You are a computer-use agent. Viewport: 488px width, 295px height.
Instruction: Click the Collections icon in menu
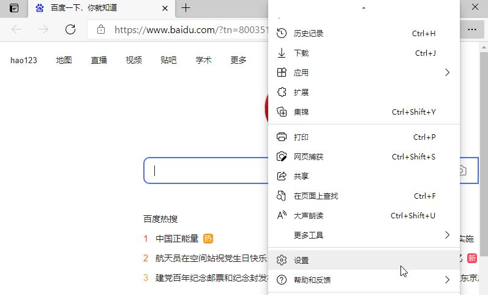tap(282, 112)
